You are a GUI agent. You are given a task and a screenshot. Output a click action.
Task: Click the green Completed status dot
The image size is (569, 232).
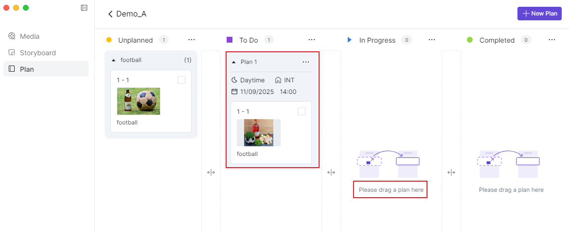pyautogui.click(x=470, y=40)
